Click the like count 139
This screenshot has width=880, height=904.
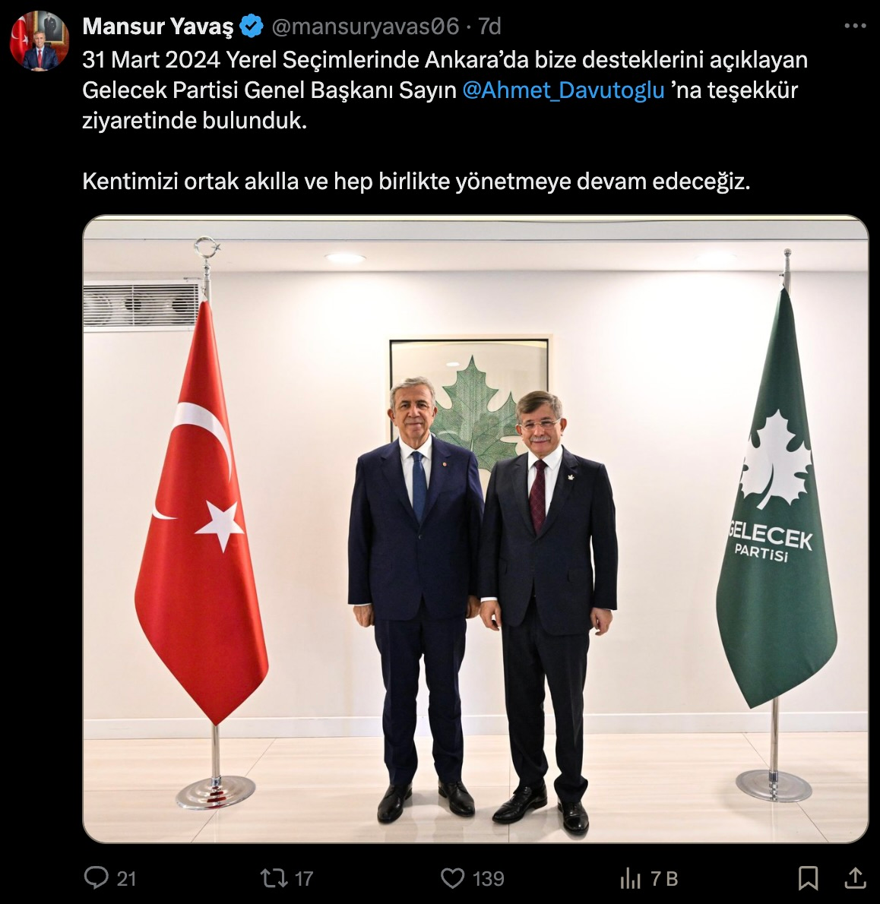[488, 879]
